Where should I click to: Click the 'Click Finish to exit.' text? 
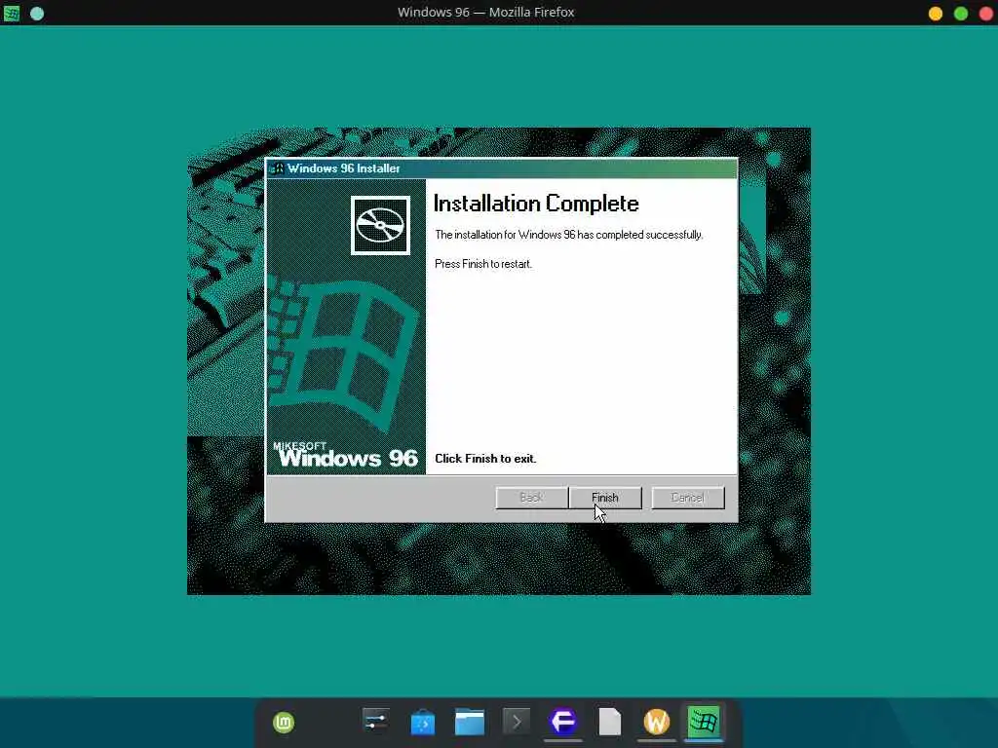point(485,459)
